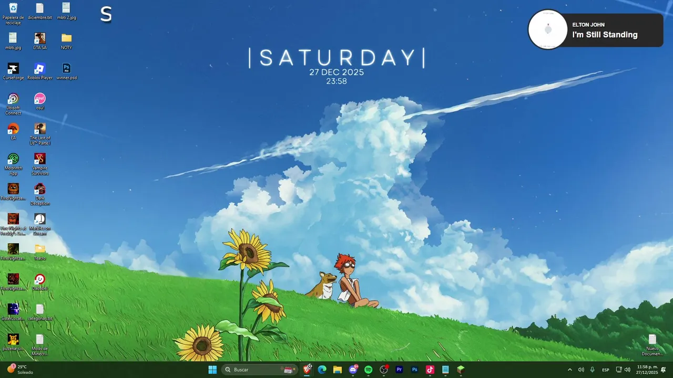Open Photoshop from the taskbar
Screen dimensions: 673x378
(415, 370)
